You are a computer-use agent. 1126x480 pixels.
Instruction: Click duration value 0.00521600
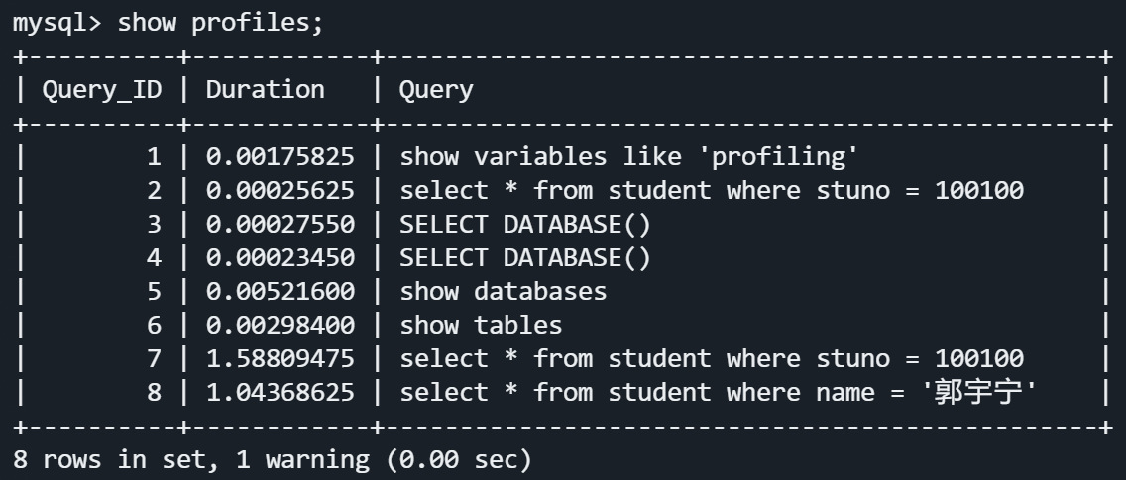tap(280, 292)
